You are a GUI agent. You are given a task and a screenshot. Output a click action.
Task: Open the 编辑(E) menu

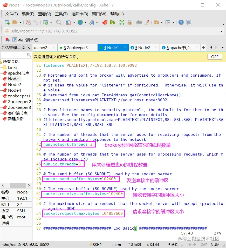click(x=28, y=14)
